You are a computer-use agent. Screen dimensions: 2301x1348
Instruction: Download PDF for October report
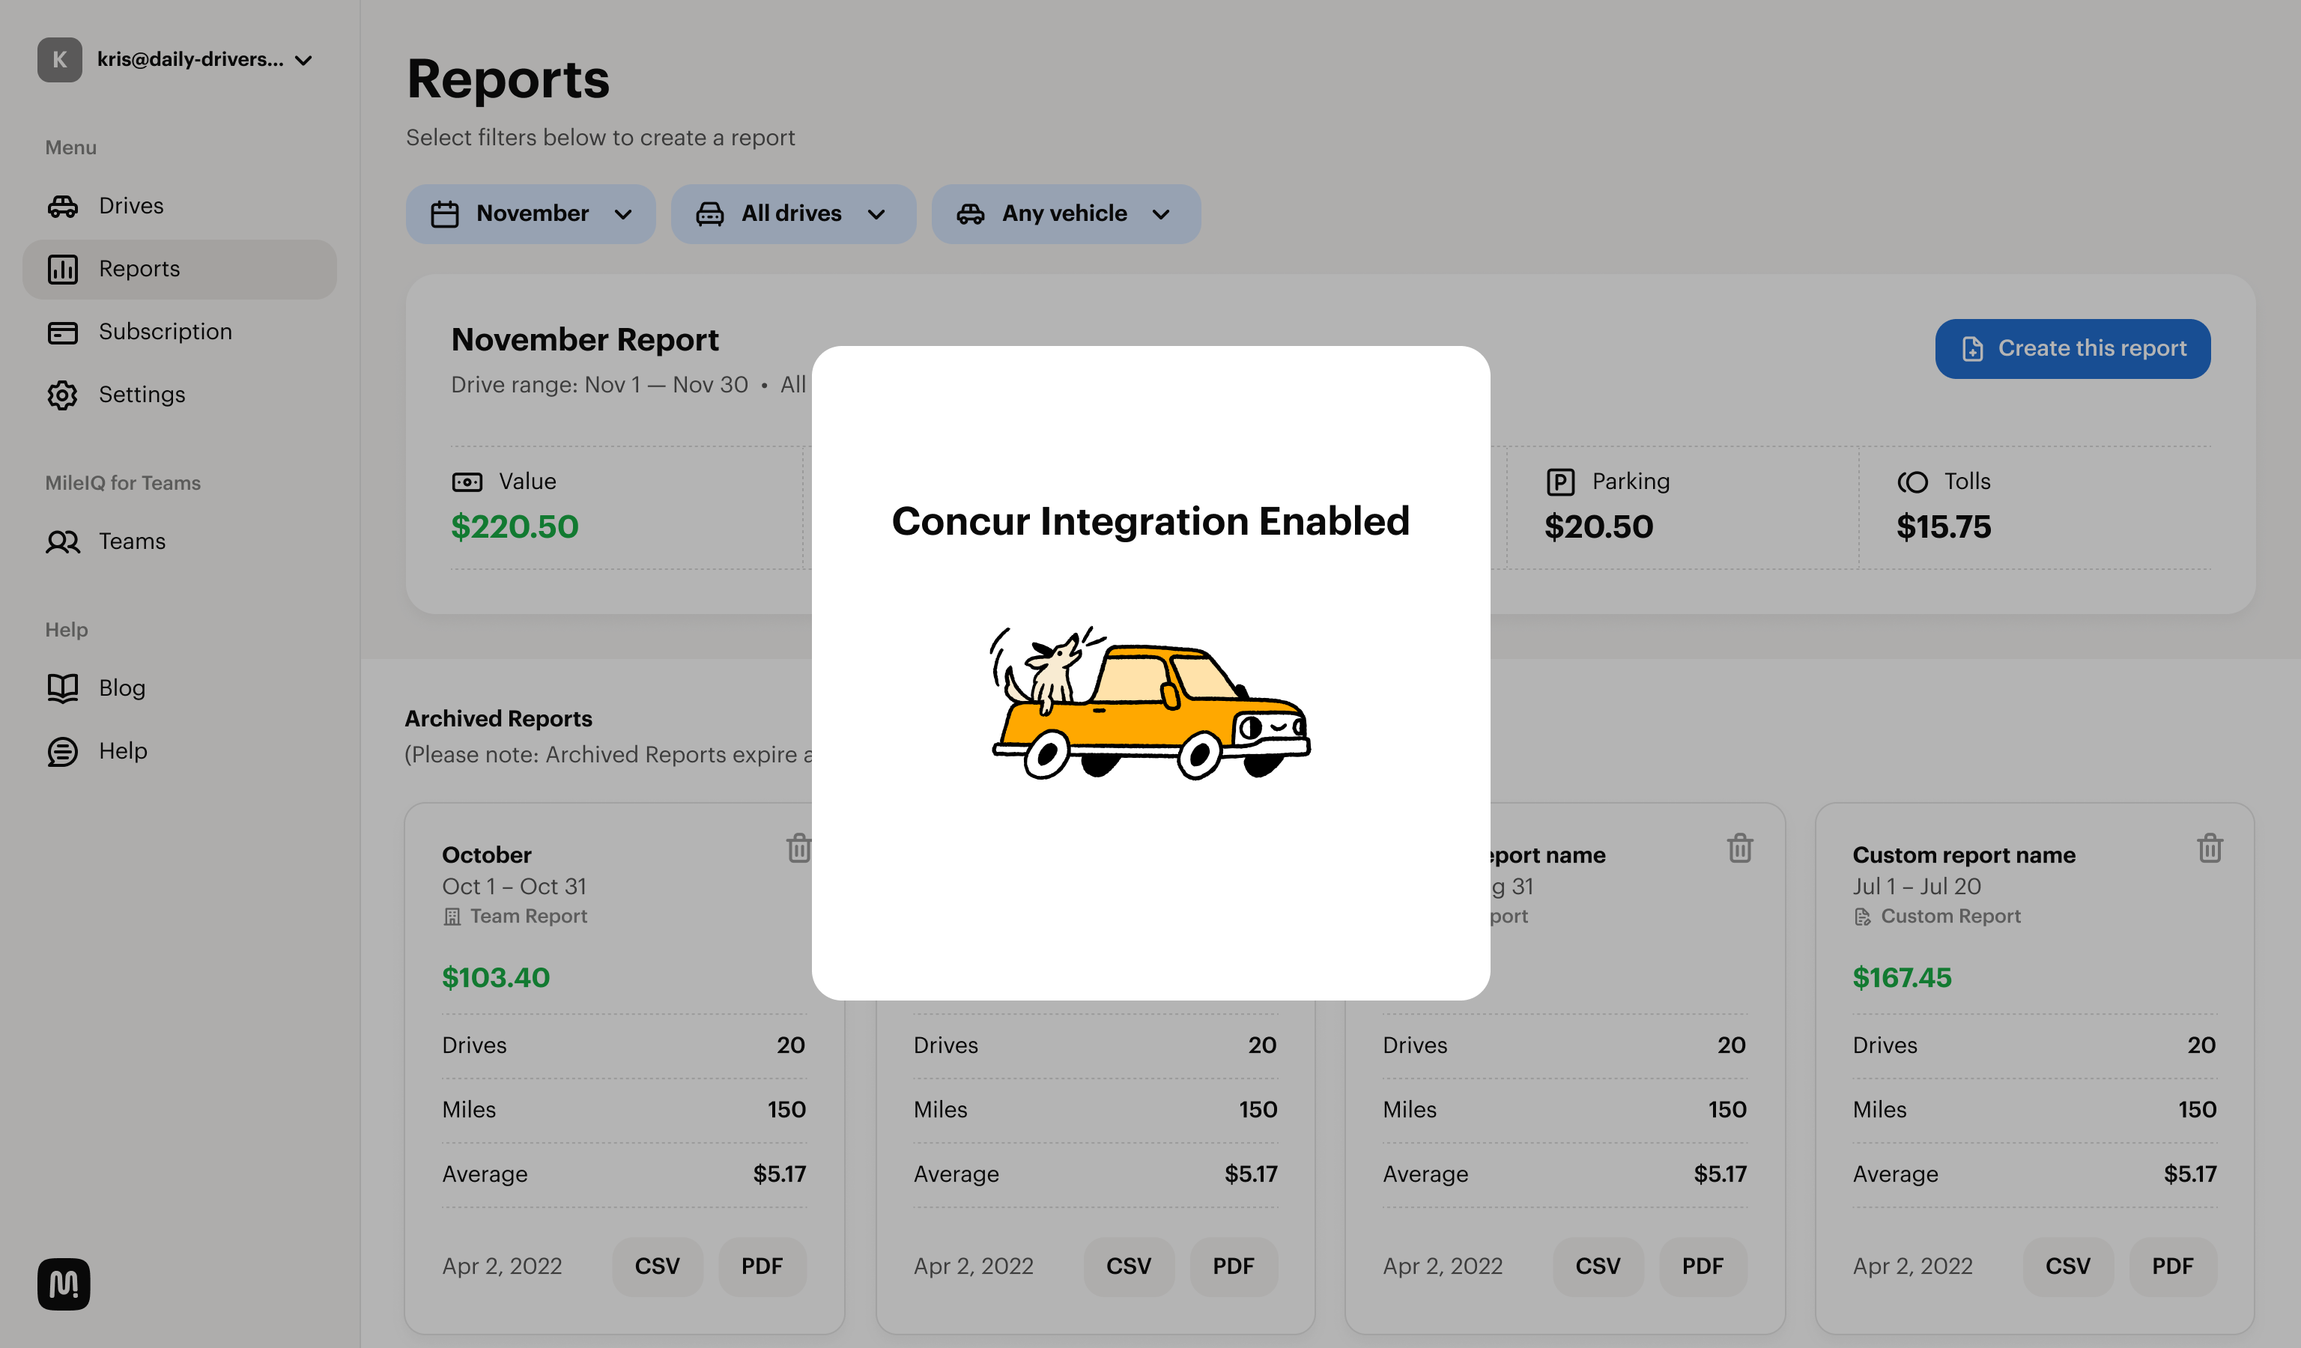[x=762, y=1267]
